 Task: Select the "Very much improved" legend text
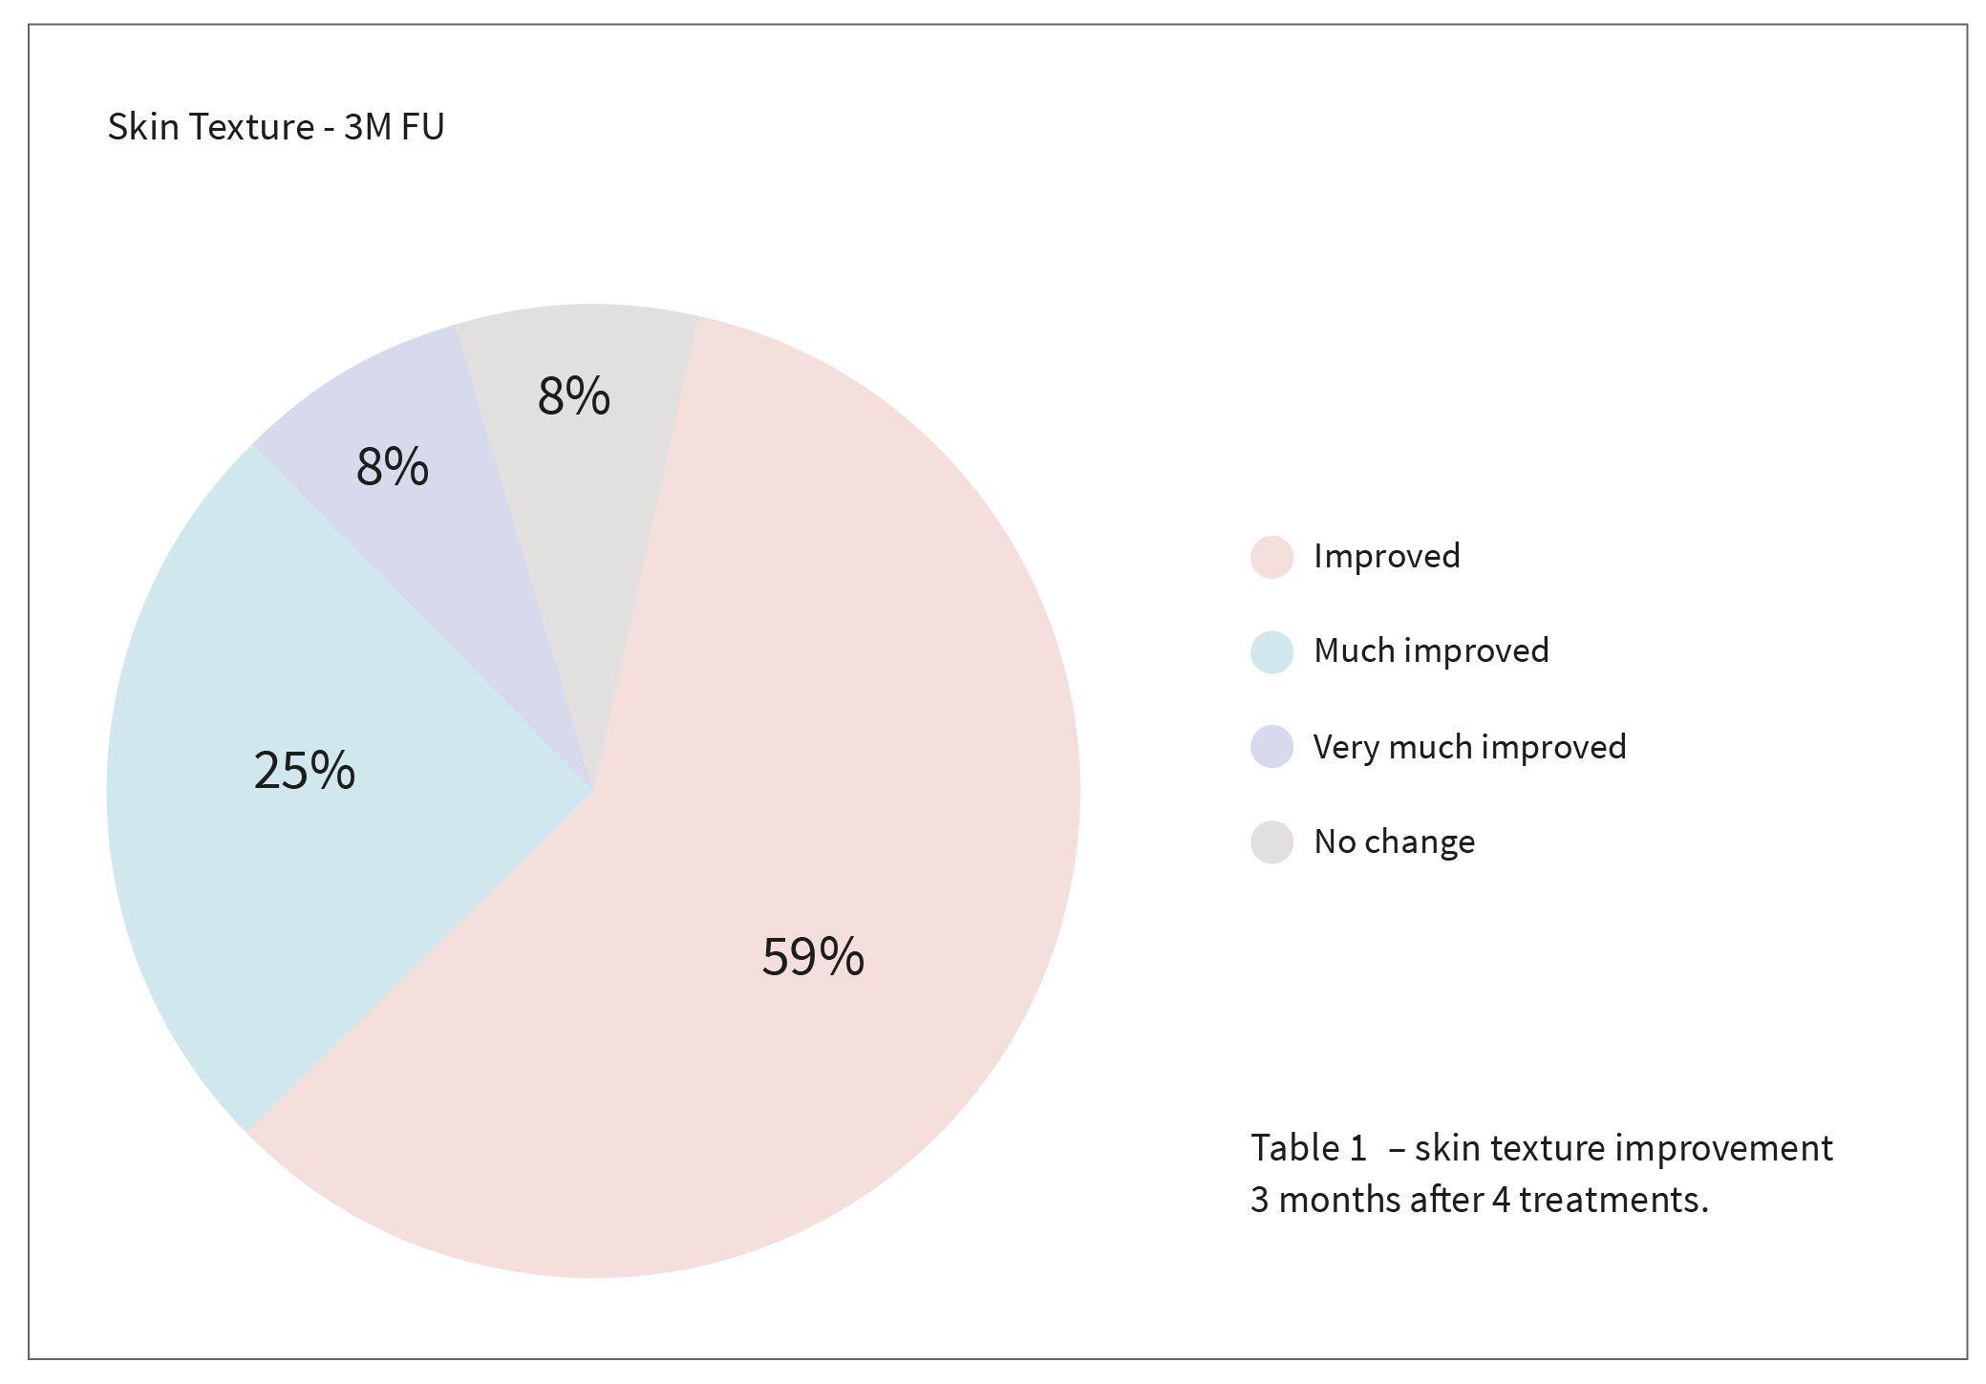(1469, 747)
